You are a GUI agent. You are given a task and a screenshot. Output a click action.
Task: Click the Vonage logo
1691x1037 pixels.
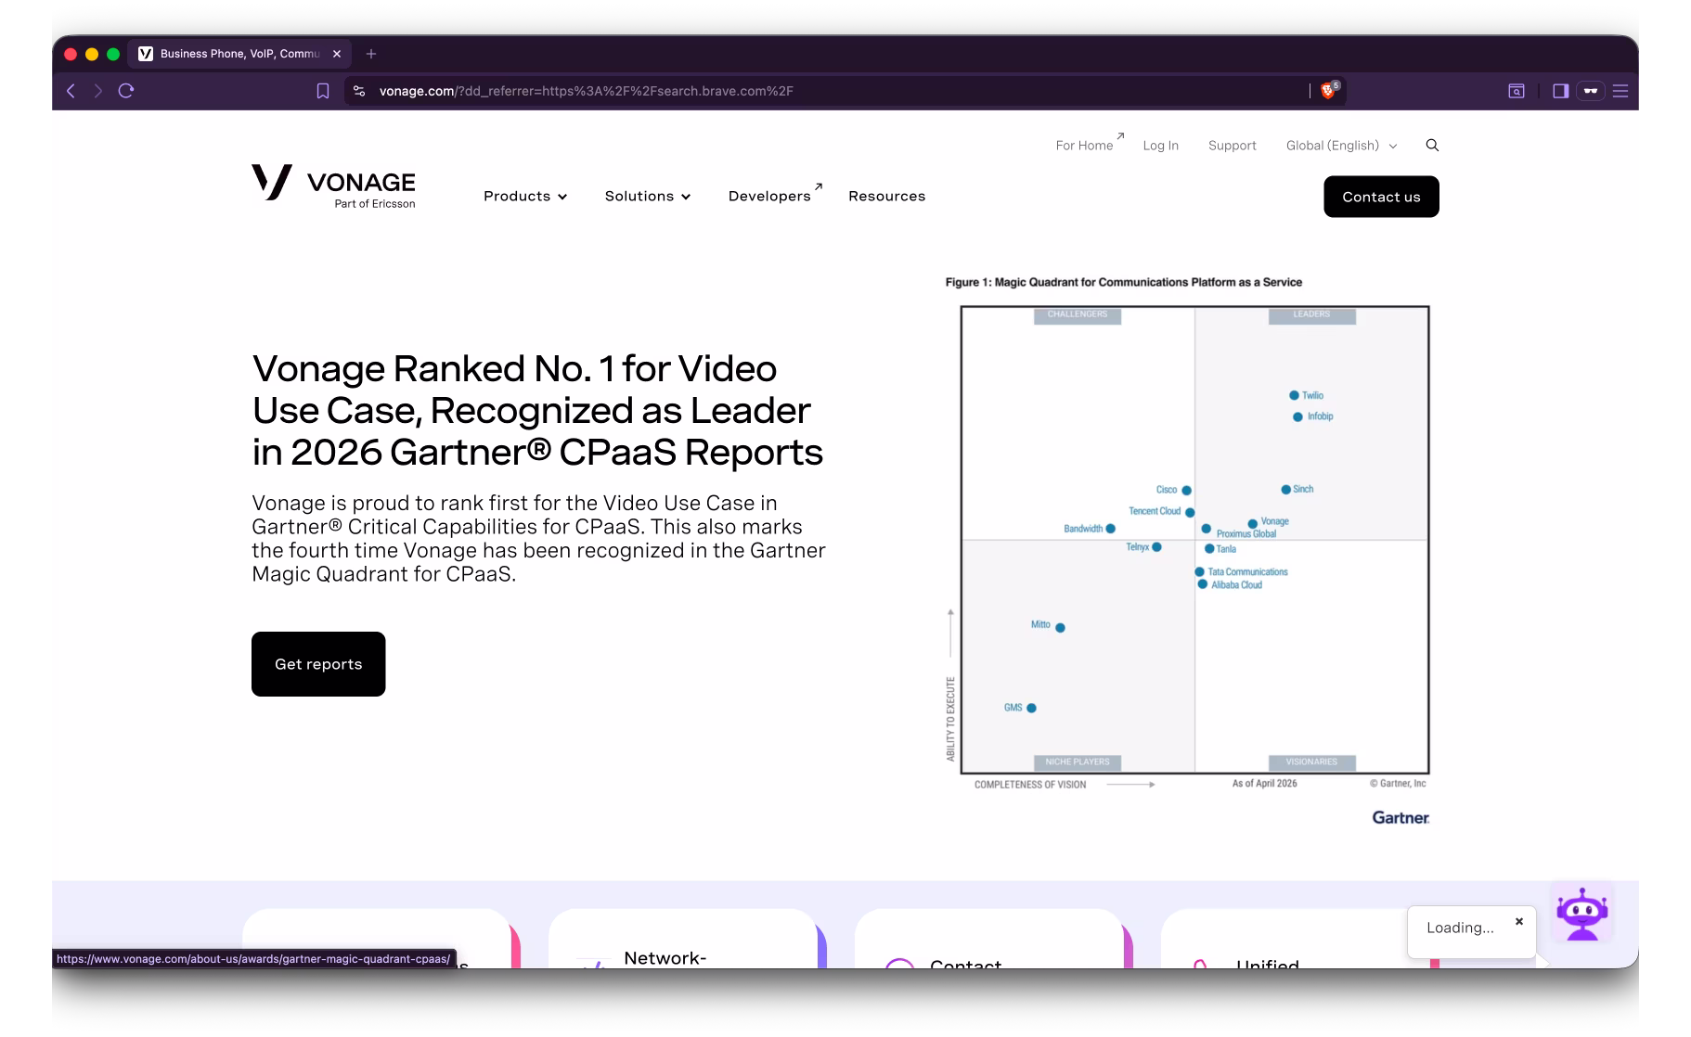tap(333, 186)
